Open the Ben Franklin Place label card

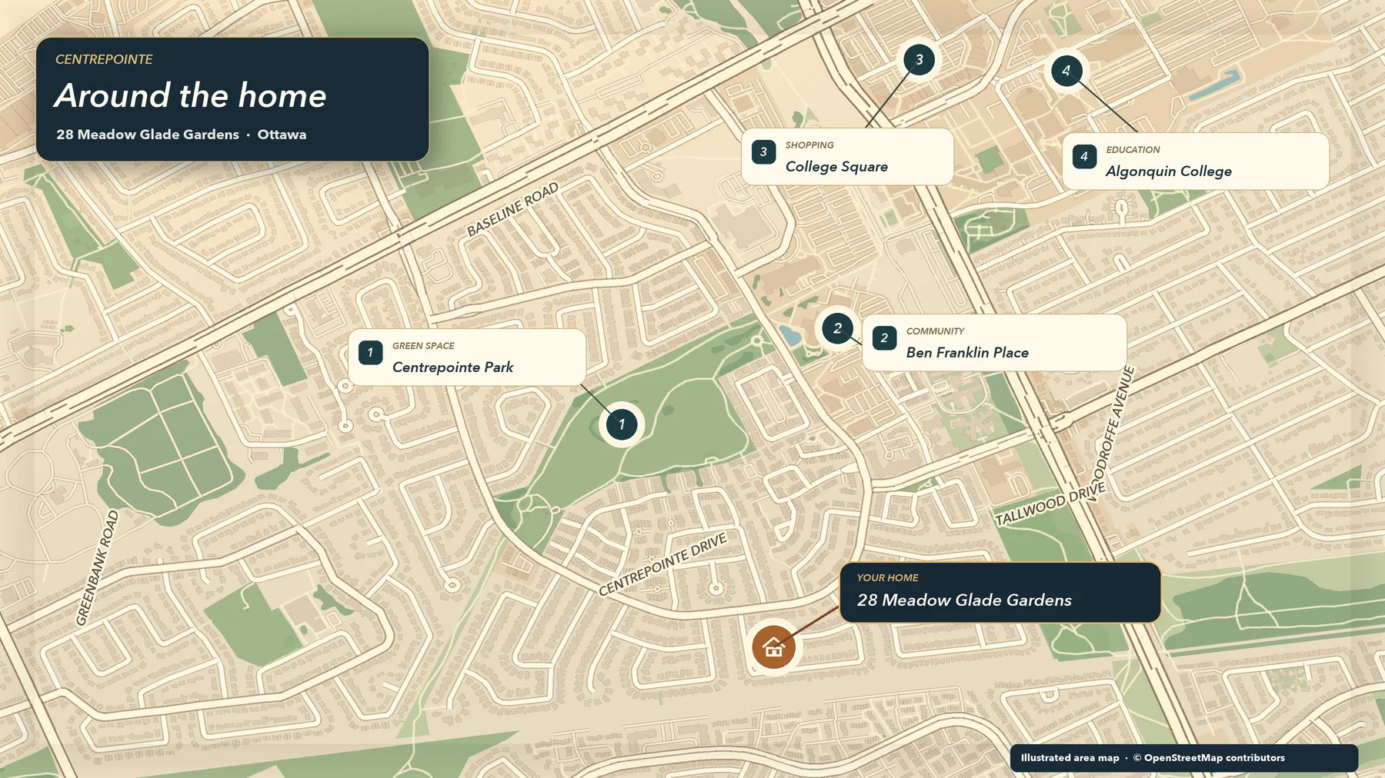tap(994, 343)
